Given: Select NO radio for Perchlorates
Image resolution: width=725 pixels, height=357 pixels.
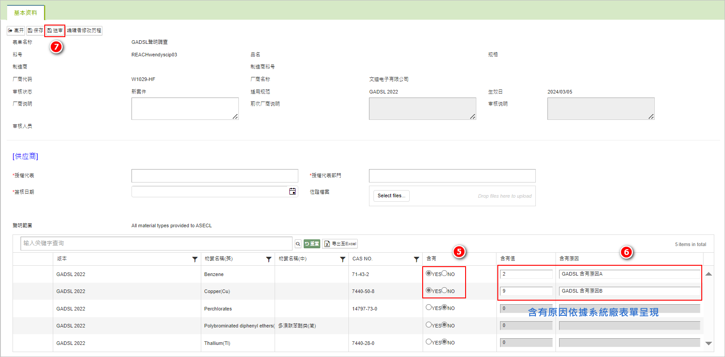Looking at the screenshot, I should (x=445, y=307).
